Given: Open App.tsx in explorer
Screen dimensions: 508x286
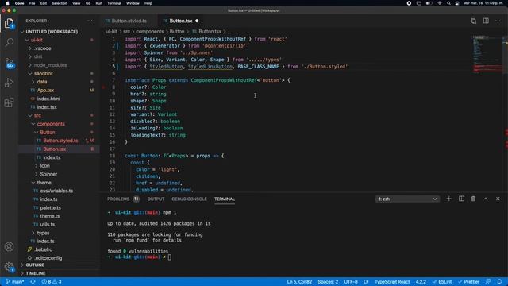Looking at the screenshot, I should click(45, 90).
